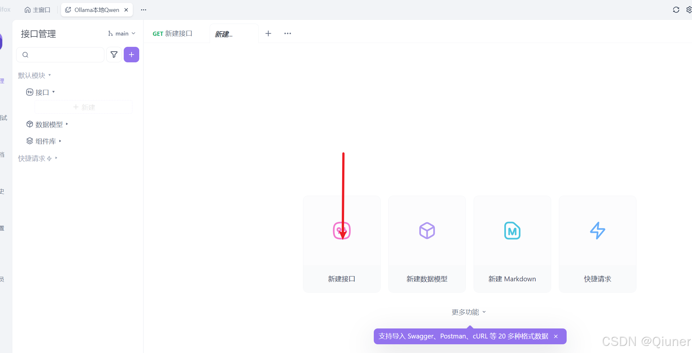Screen dimensions: 692x353
Task: Click the New Data Model cube icon
Action: (x=427, y=231)
